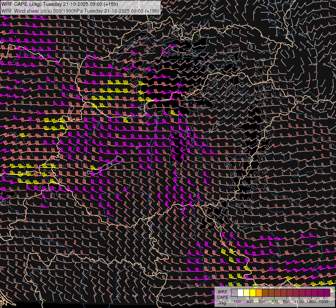Click the J/kg unit label in legend

click(222, 303)
